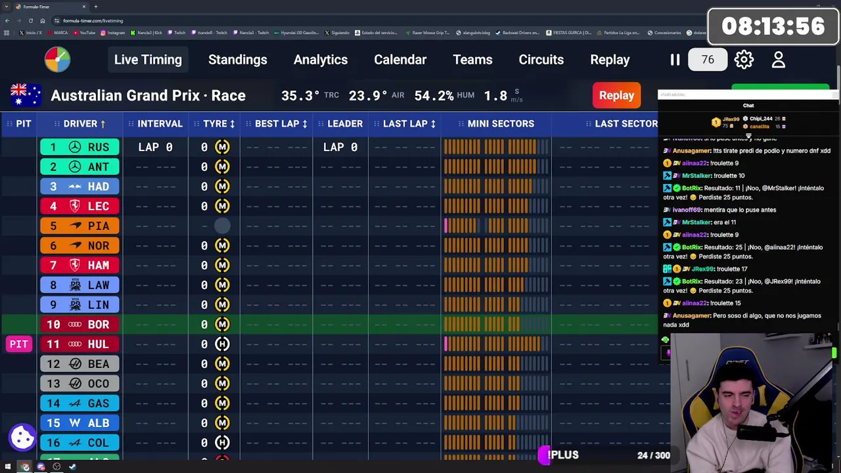Select the HAD driver row tag
This screenshot has height=473, width=841.
(80, 187)
